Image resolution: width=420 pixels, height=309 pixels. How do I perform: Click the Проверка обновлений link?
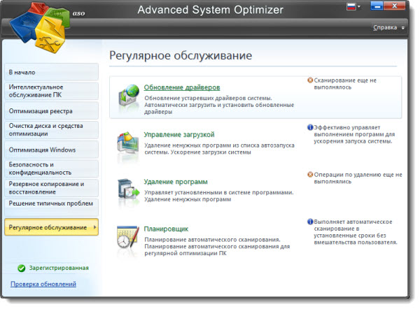pyautogui.click(x=43, y=284)
